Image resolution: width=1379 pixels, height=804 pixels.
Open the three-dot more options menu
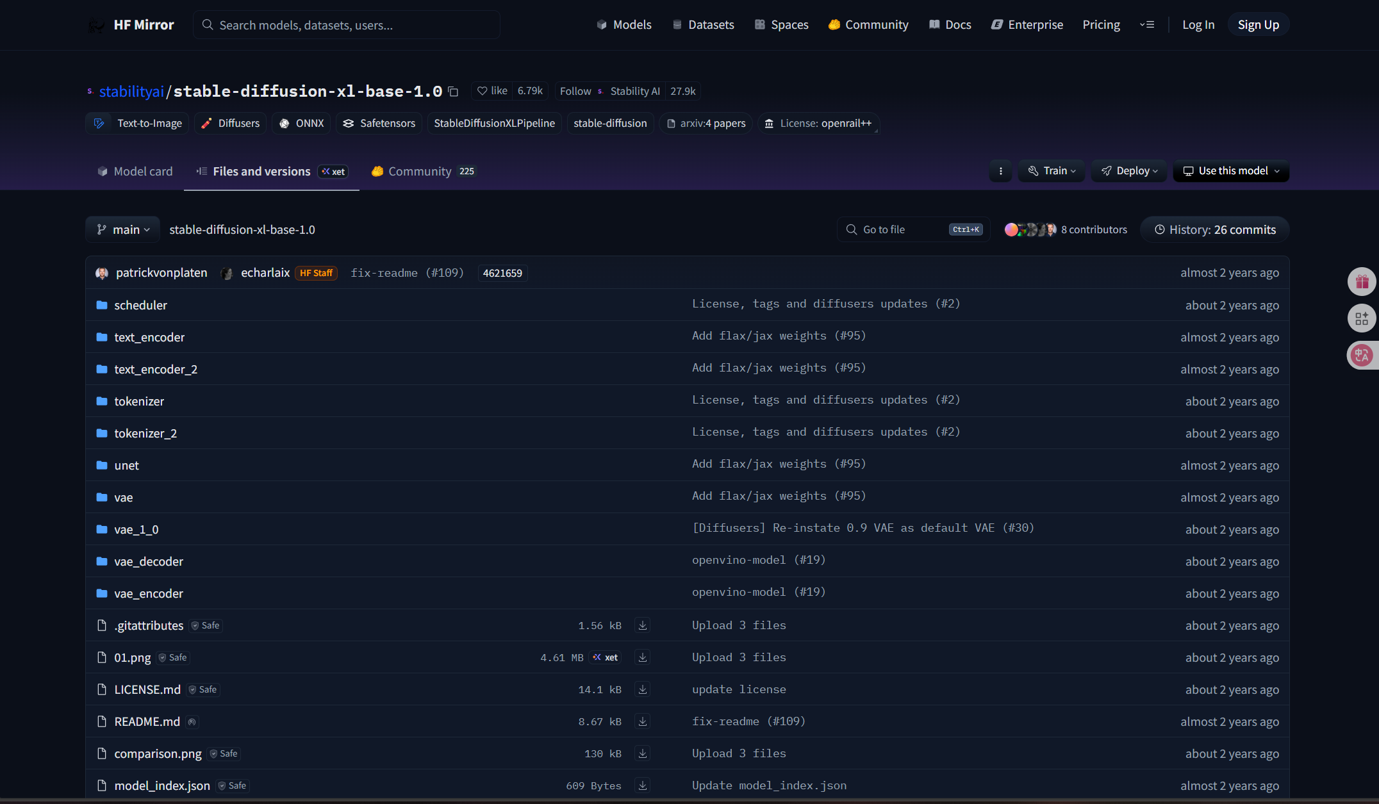[x=1001, y=171]
